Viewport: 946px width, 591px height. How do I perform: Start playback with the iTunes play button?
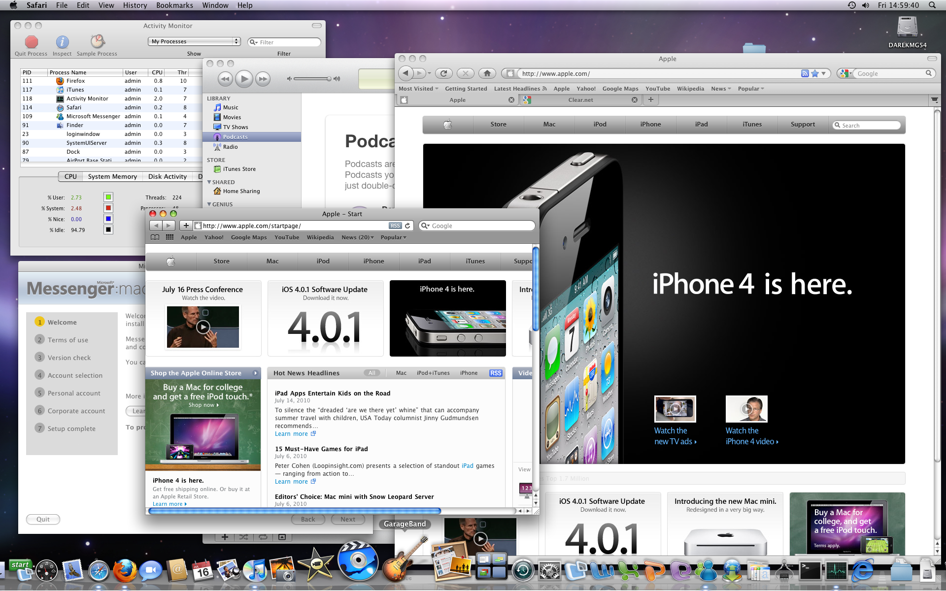(244, 79)
